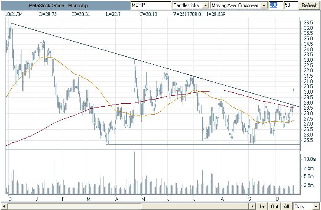
Task: Click the I=28.539 indicator value
Action: pyautogui.click(x=215, y=14)
